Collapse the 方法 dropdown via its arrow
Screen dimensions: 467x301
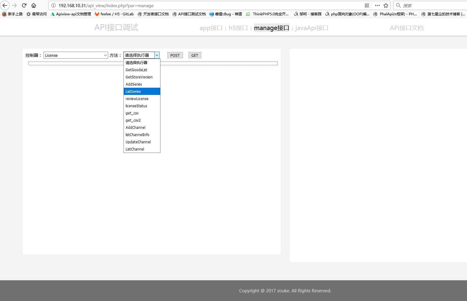point(157,55)
